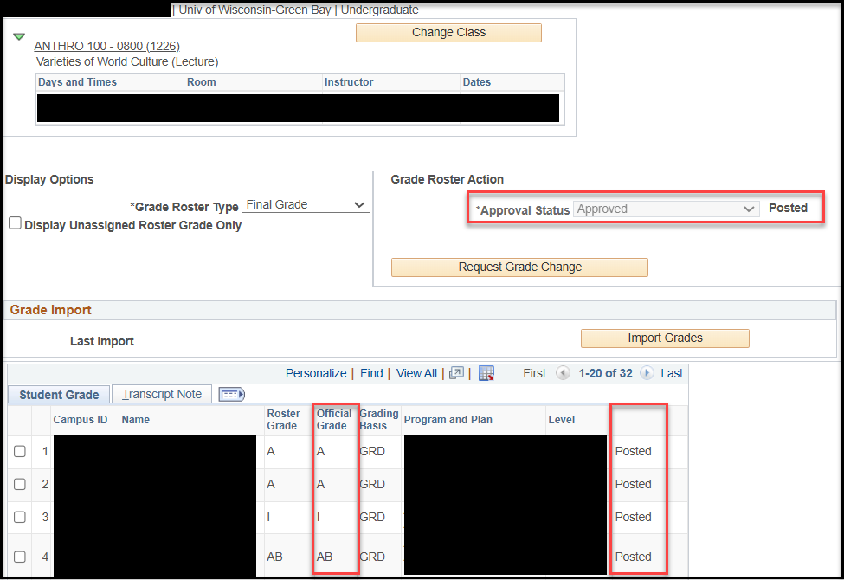This screenshot has width=844, height=580.
Task: Select the Student Grade tab
Action: point(59,395)
